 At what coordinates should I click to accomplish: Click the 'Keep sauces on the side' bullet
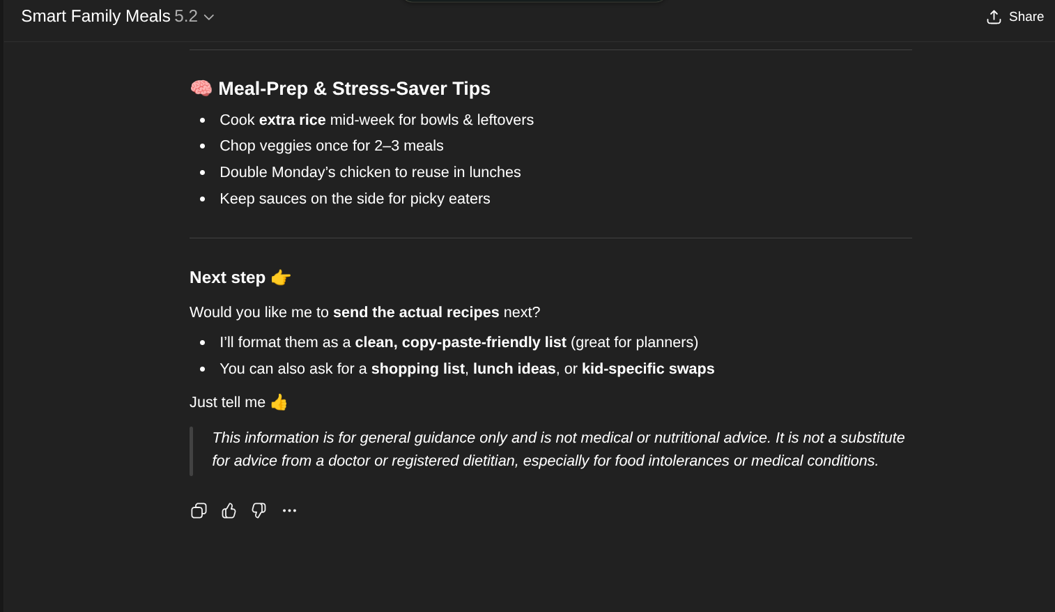pyautogui.click(x=355, y=199)
